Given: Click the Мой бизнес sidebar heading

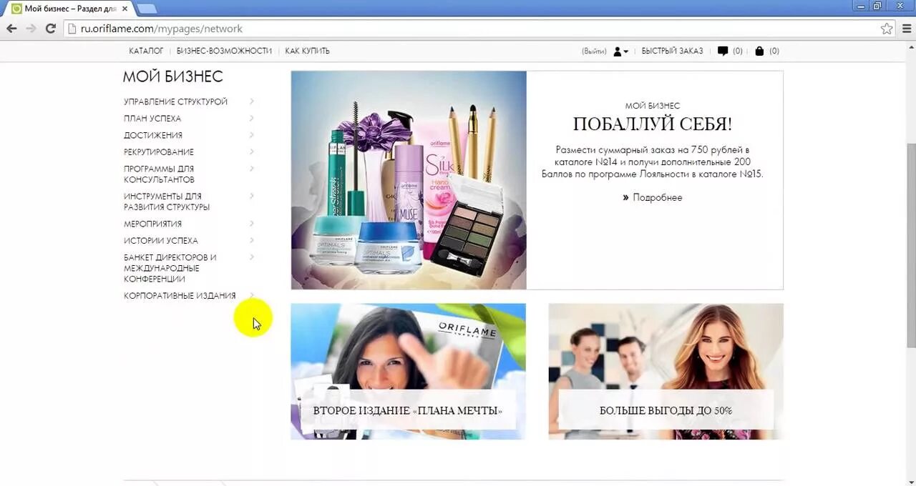Looking at the screenshot, I should point(172,76).
